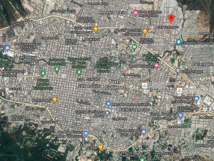Select the NIÑO DE ATOCHA label
This screenshot has width=214, height=161.
pyautogui.click(x=71, y=42)
